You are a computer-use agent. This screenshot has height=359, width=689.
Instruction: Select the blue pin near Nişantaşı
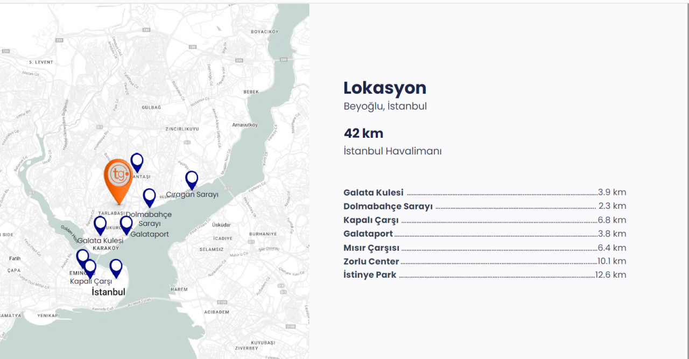click(137, 161)
